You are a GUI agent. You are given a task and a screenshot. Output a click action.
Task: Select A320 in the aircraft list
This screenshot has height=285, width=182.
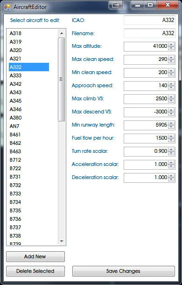click(29, 50)
